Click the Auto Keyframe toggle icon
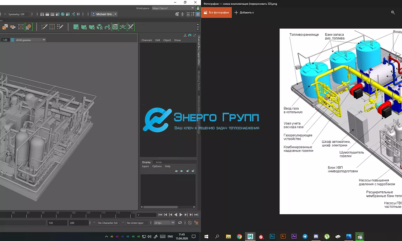The image size is (402, 241). point(190,223)
